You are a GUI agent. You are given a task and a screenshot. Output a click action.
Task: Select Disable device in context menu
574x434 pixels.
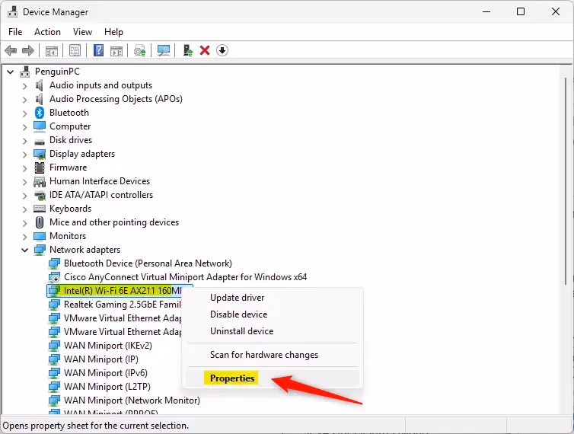[x=238, y=314]
